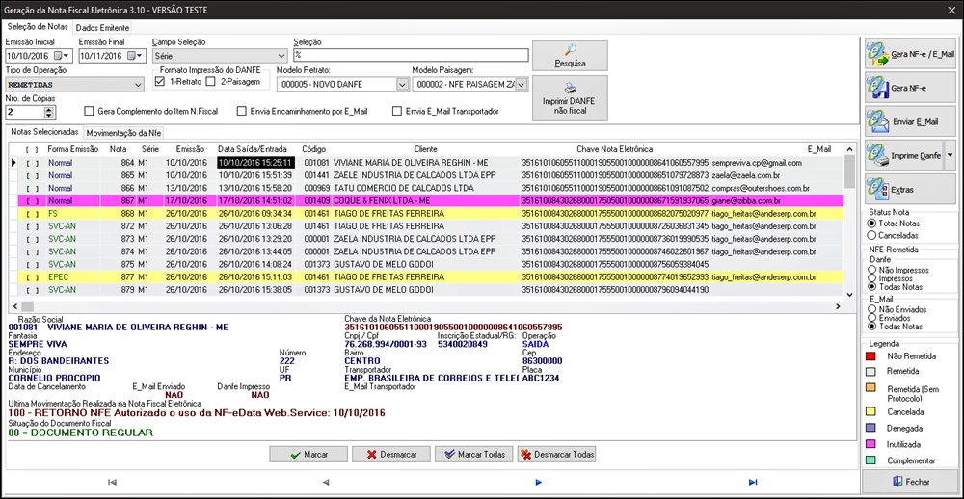
Task: Select Status Nota Canceladas radio
Action: tap(871, 235)
